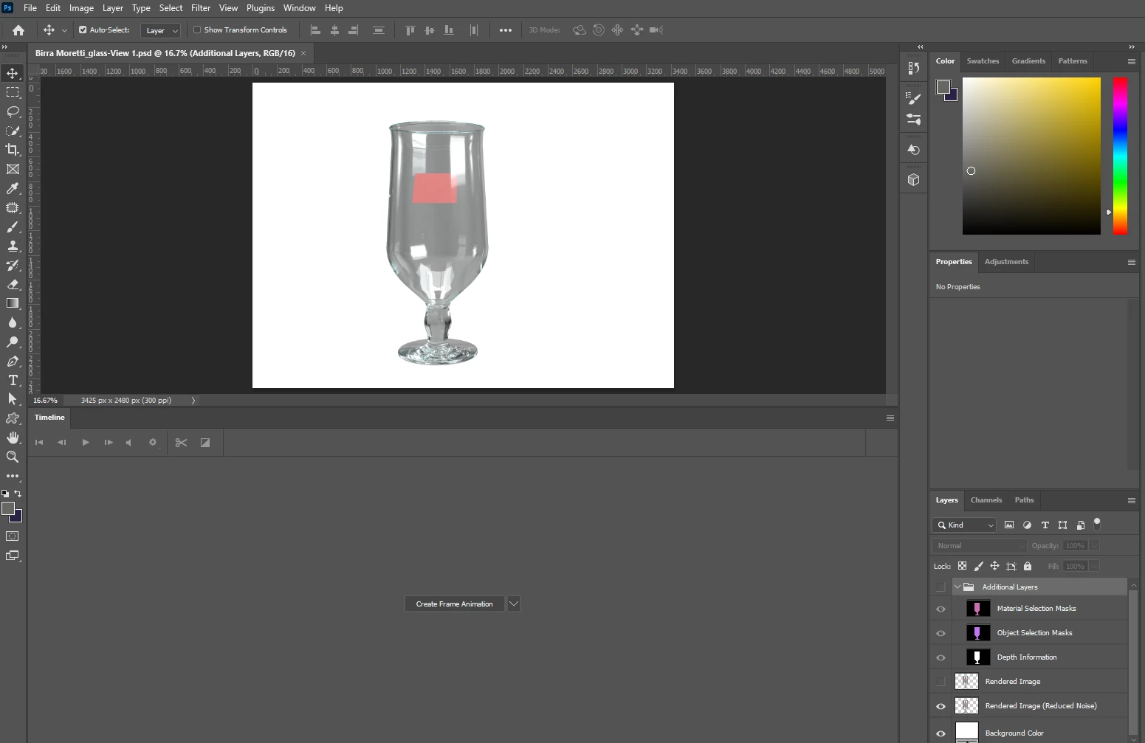Click the Home icon in options bar

click(18, 30)
